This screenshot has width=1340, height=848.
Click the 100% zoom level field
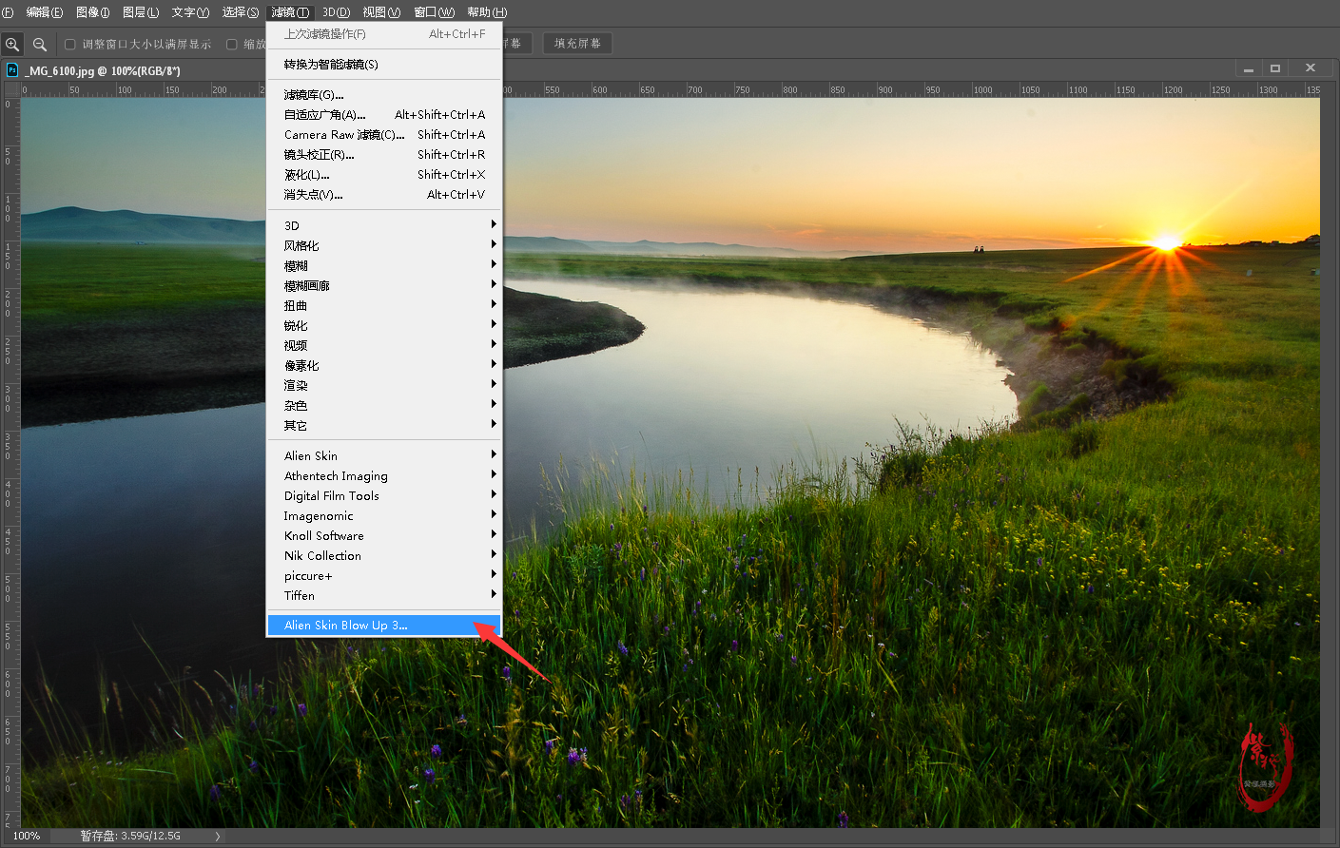[x=27, y=837]
